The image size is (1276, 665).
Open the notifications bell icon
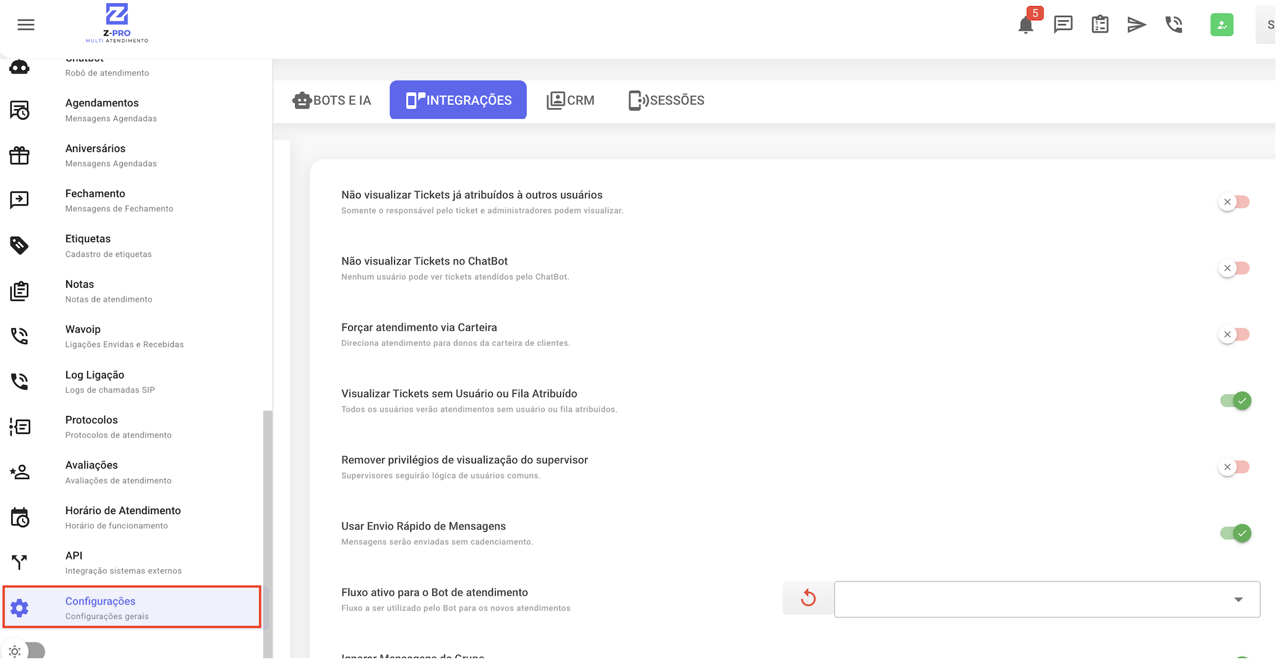[1026, 25]
